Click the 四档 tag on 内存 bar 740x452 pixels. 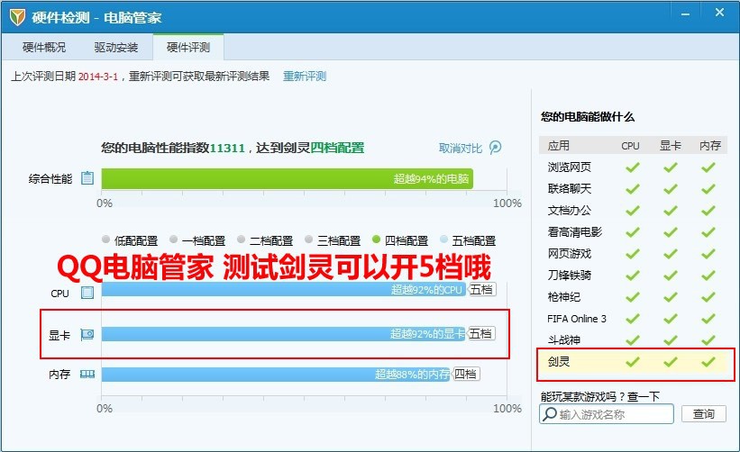(465, 375)
